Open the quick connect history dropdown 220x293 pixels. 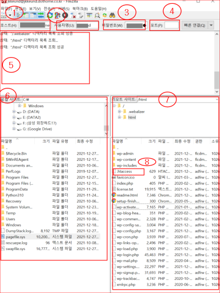click(x=211, y=25)
